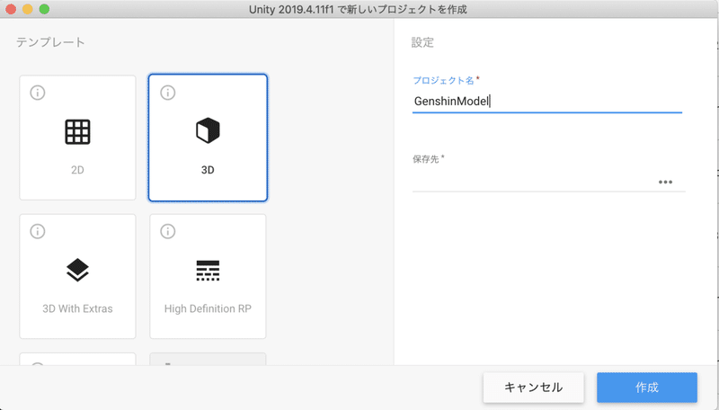Open info for the 3D template
719x410 pixels.
click(x=168, y=93)
